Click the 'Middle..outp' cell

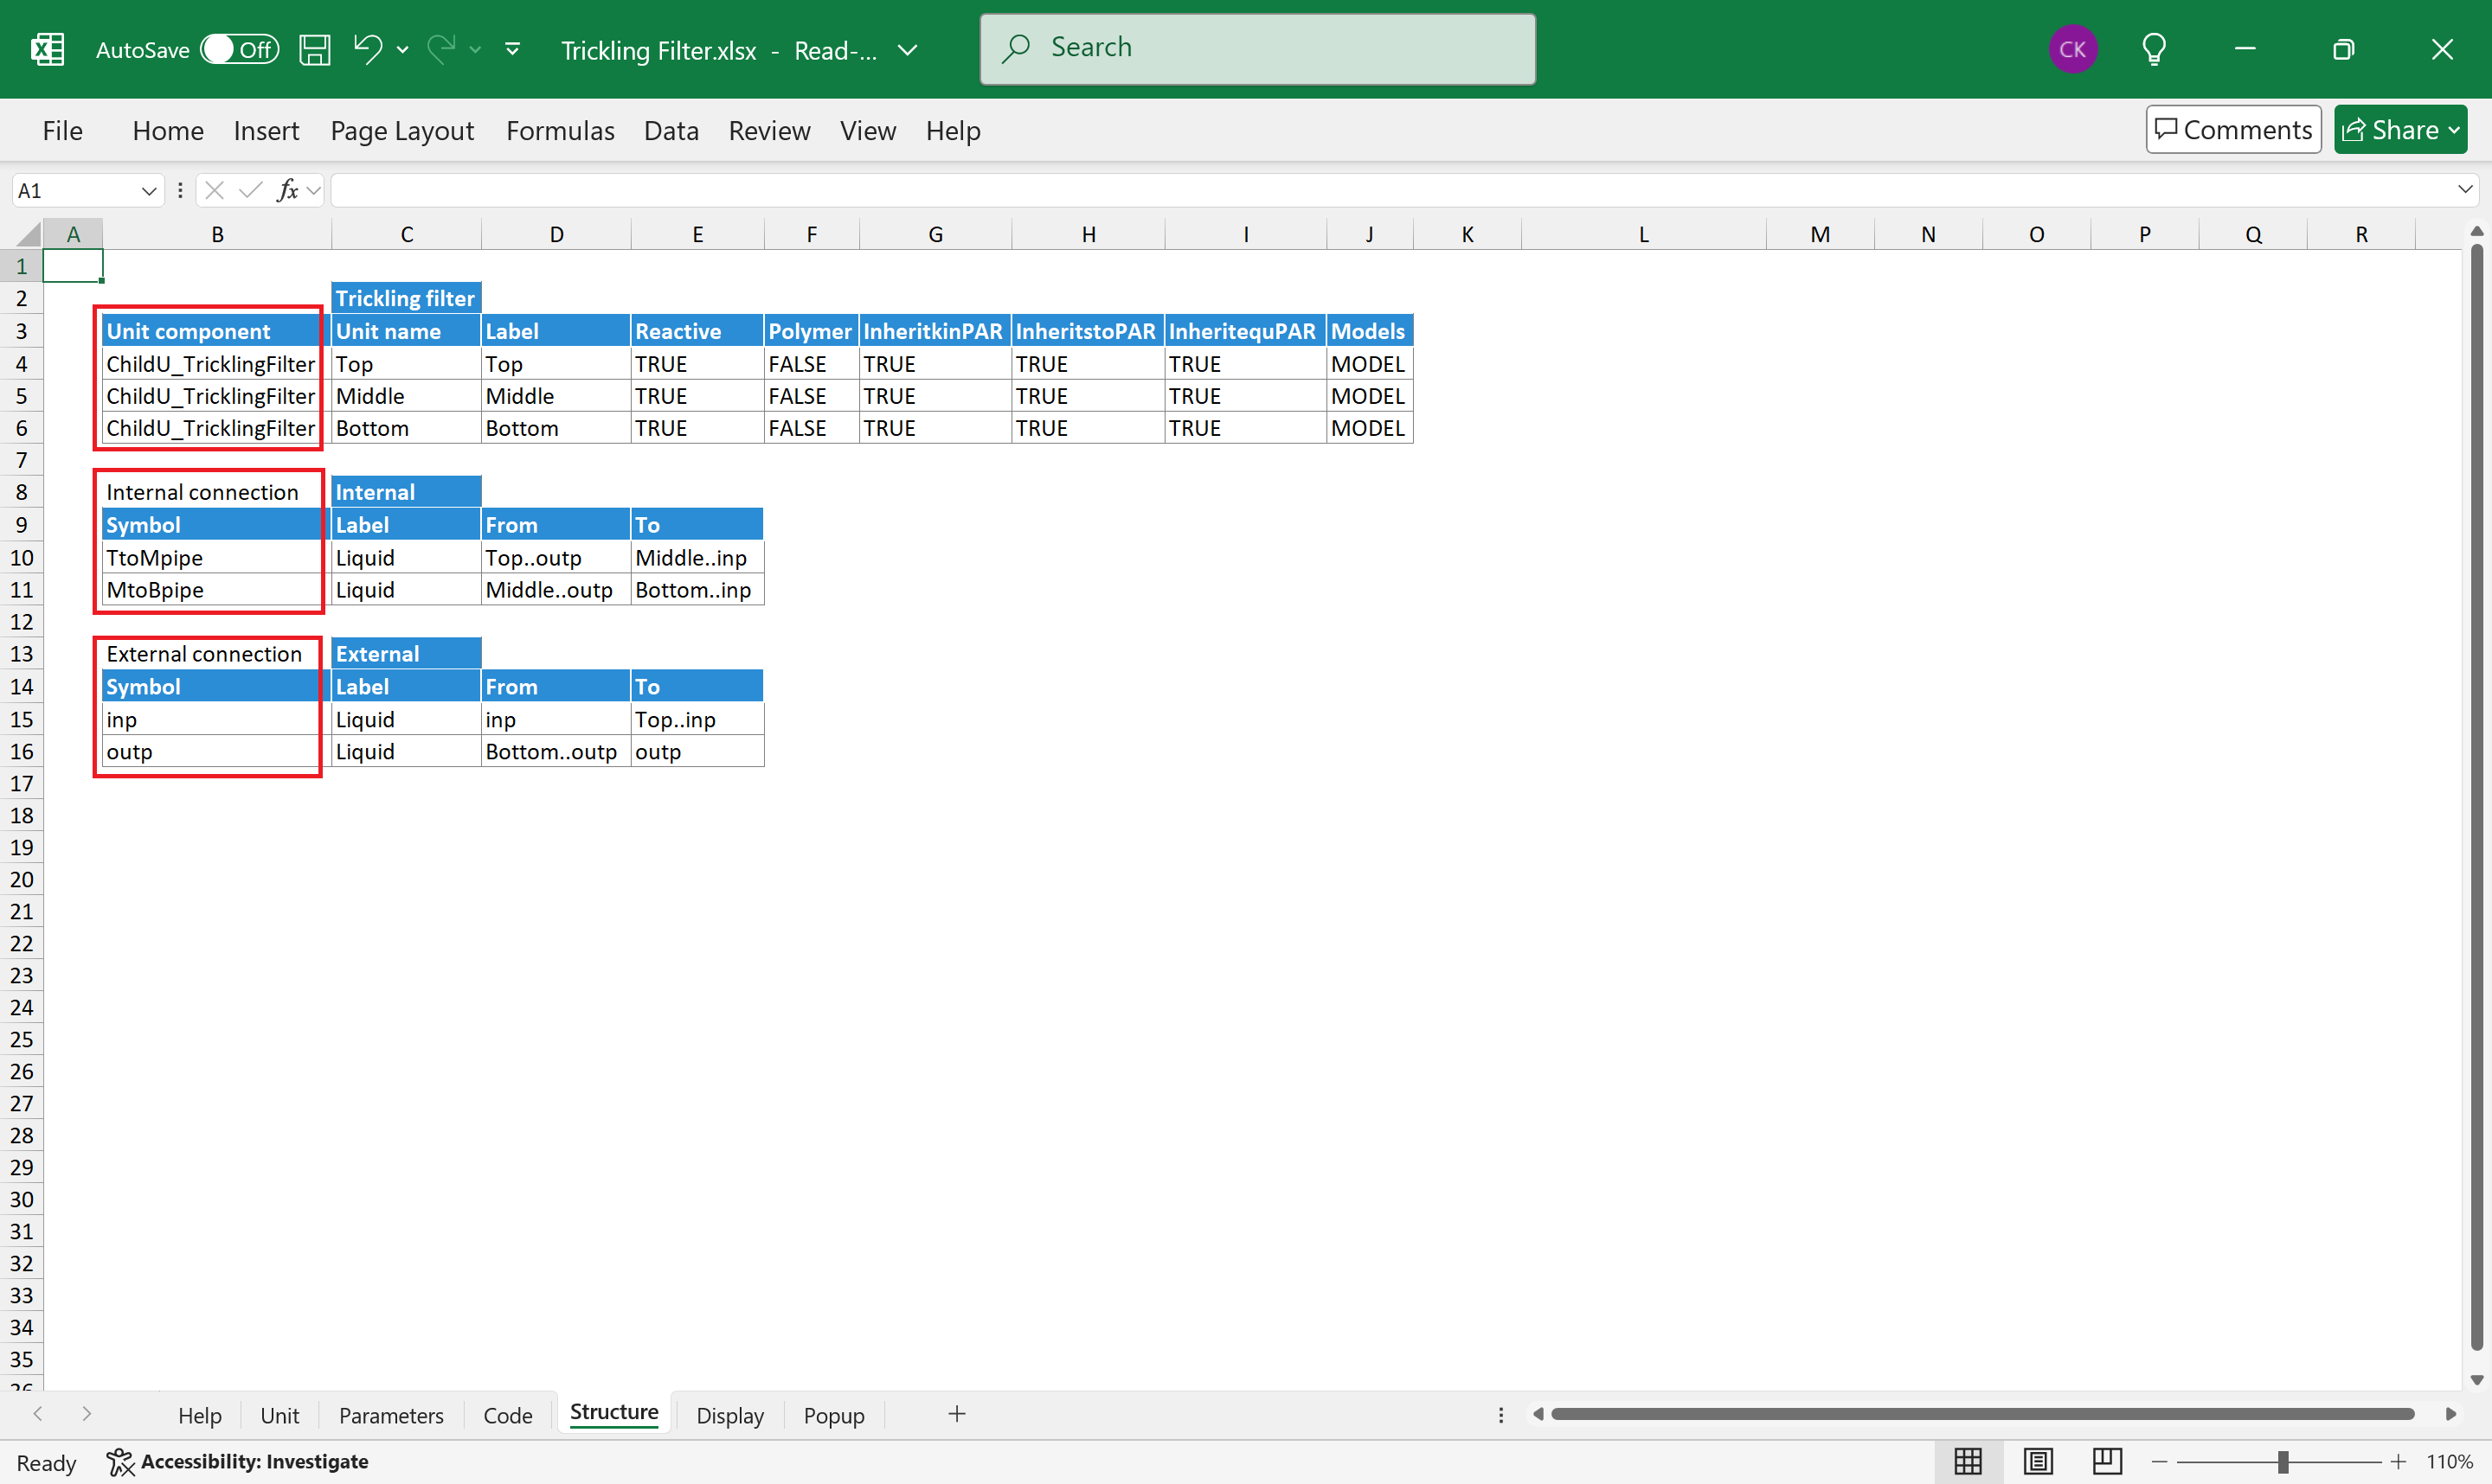coord(556,590)
